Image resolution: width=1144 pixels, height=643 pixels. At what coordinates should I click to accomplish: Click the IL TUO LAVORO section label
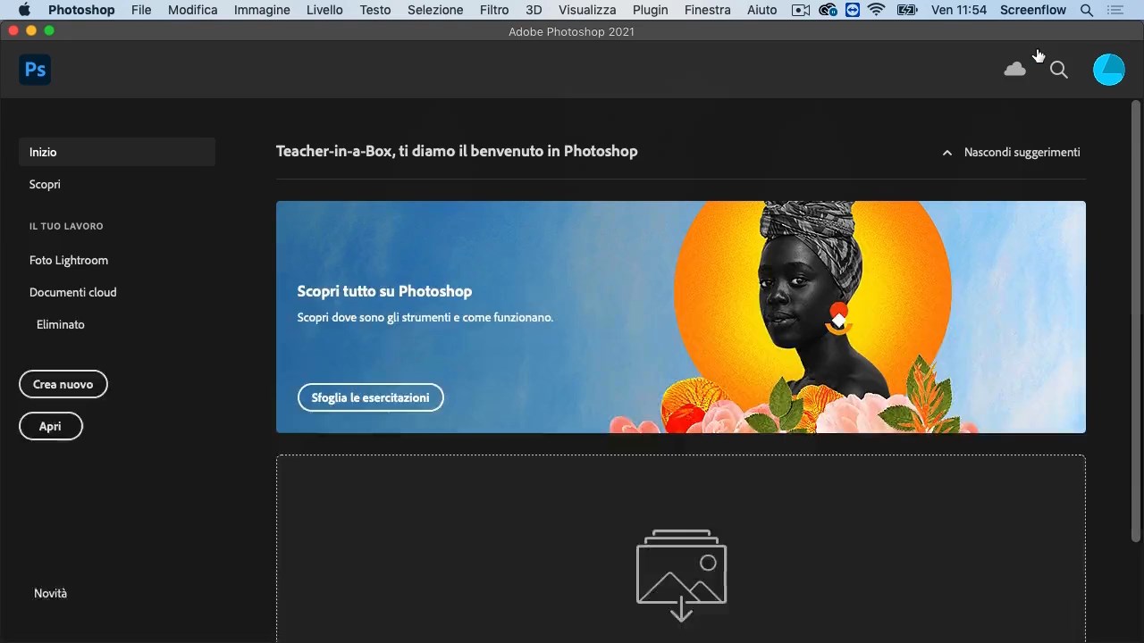(66, 226)
